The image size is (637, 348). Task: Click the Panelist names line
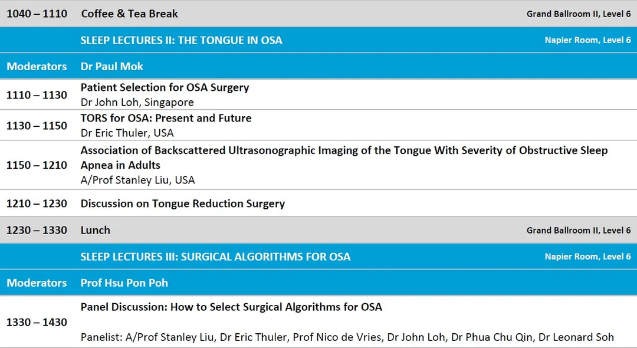coord(347,337)
